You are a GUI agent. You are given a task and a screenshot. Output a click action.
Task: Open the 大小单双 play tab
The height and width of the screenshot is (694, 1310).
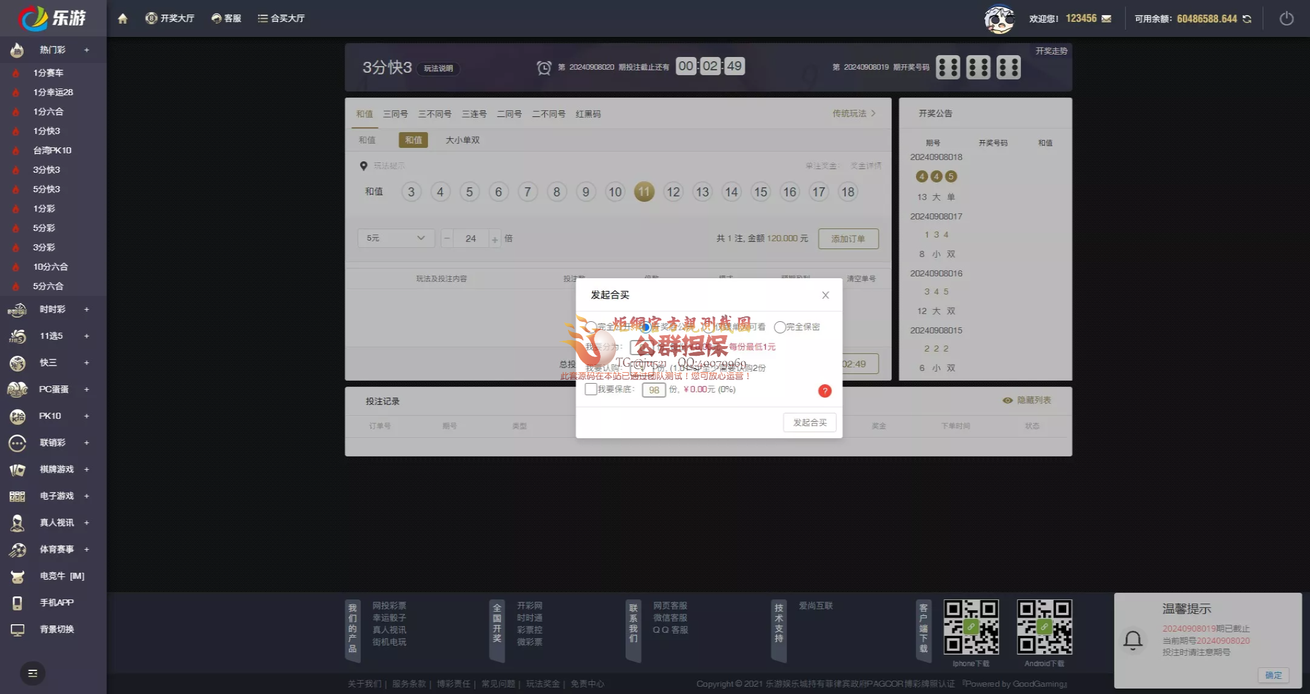(462, 140)
